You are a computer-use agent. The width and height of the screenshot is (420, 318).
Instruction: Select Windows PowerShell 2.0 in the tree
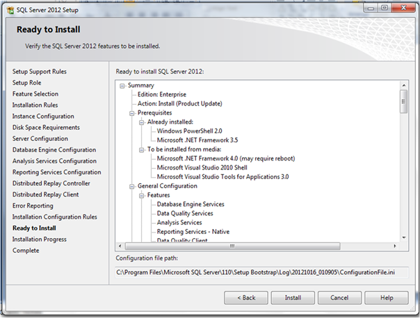189,131
